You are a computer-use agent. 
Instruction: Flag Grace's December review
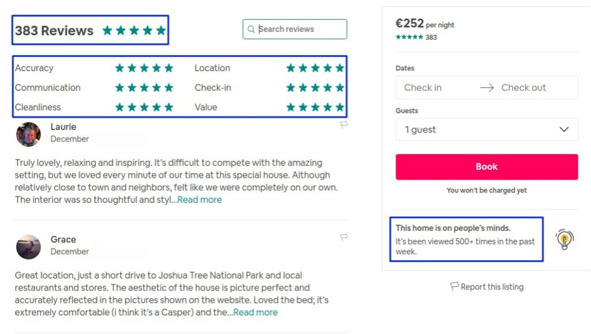tap(343, 237)
